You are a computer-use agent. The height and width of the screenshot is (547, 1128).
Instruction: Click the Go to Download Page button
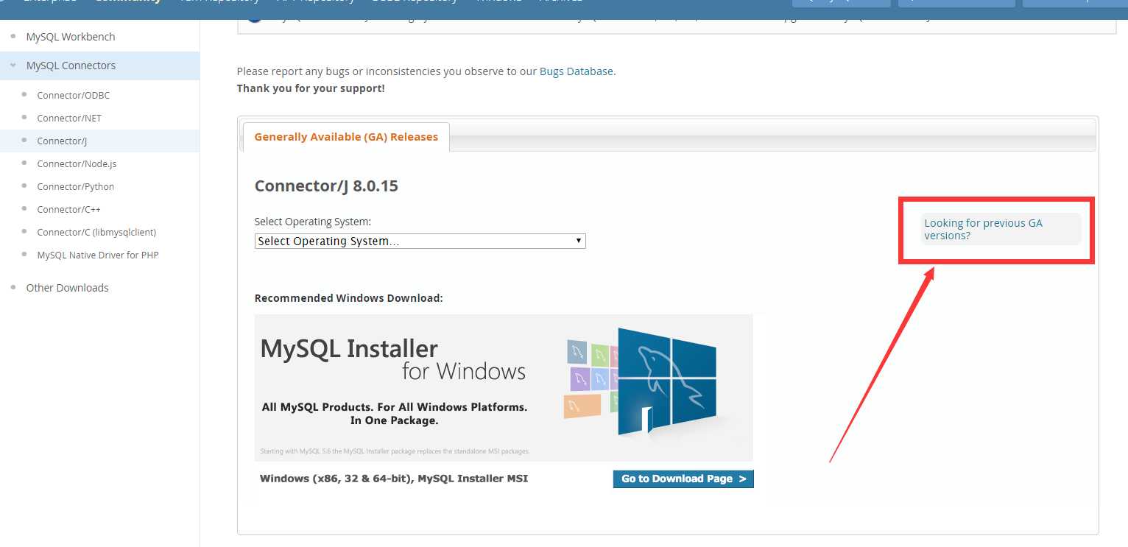[x=683, y=479]
